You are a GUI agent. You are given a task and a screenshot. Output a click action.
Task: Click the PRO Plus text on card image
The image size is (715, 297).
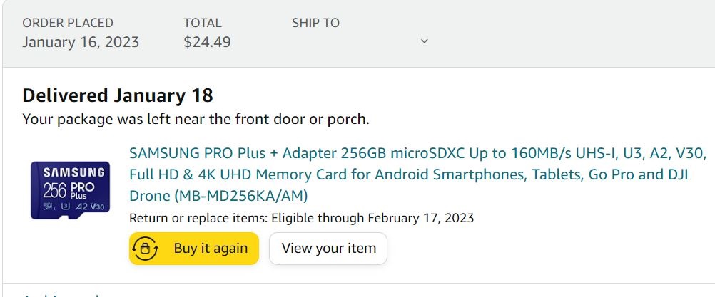pyautogui.click(x=86, y=191)
